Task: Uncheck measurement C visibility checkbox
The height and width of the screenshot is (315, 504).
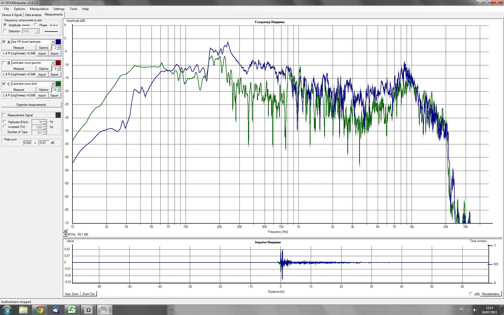Action: pos(4,84)
